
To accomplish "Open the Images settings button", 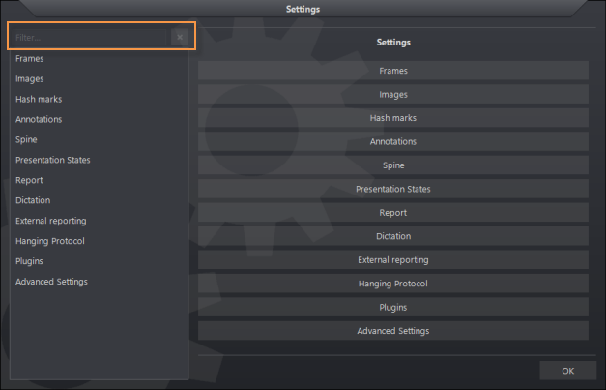I will (392, 95).
